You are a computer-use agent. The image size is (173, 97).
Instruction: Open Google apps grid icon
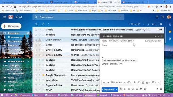[163, 17]
